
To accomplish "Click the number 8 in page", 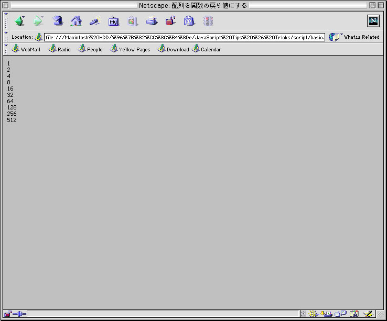I will (x=8, y=82).
